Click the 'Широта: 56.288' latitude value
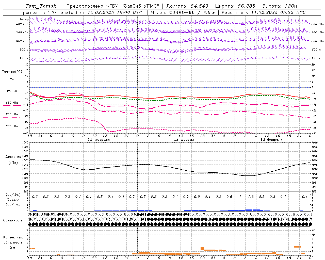 [x=235, y=6]
